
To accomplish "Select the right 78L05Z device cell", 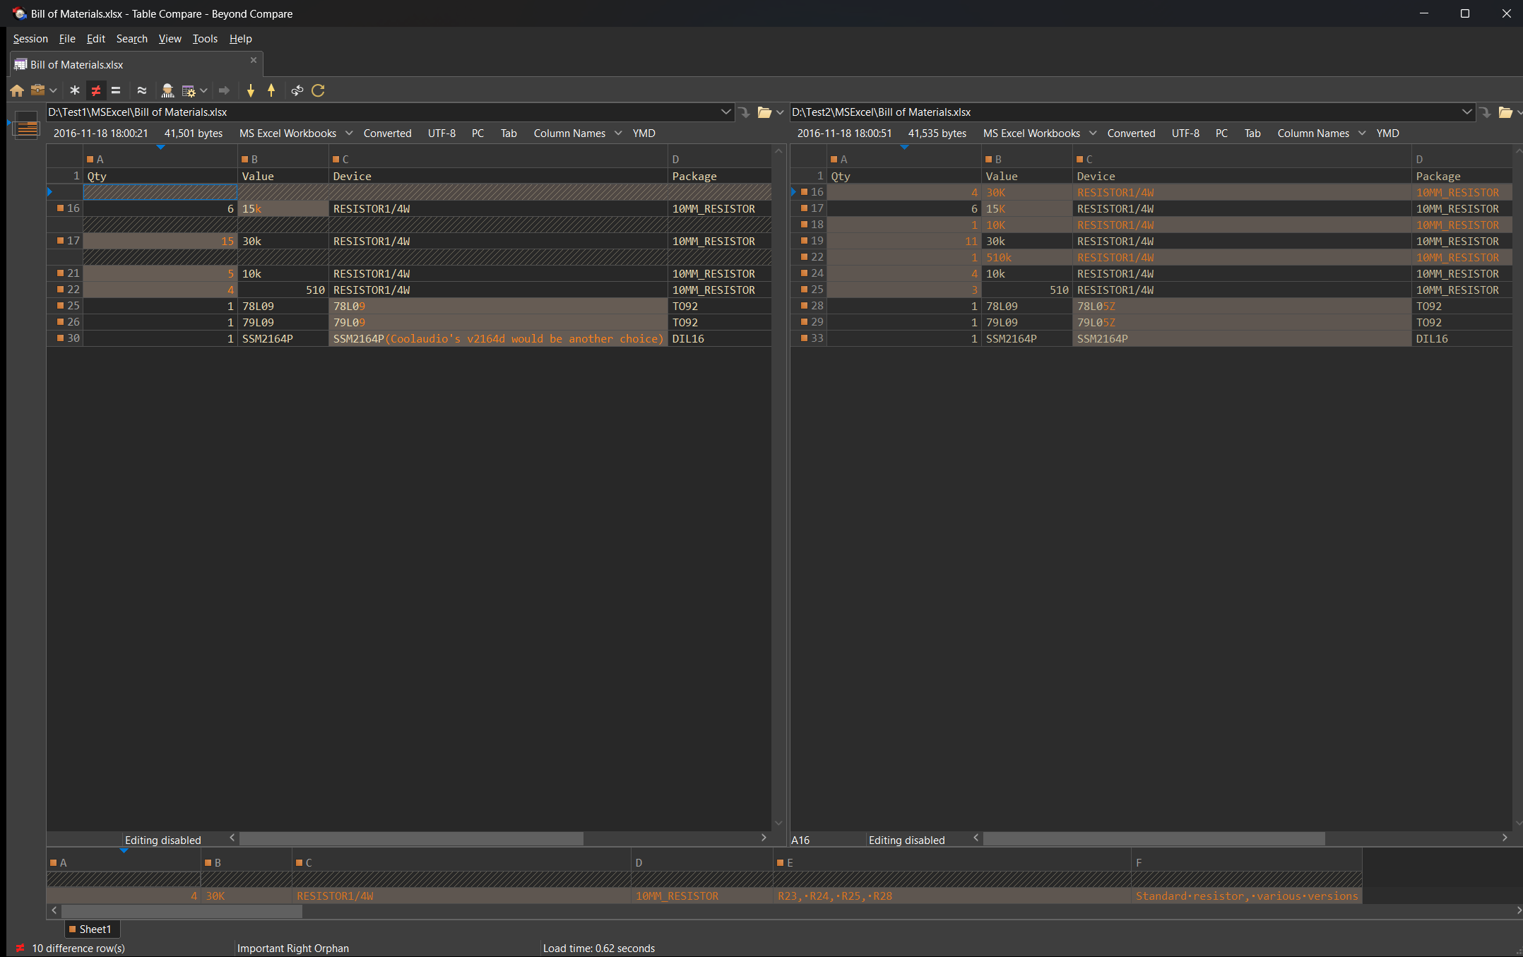I will click(x=1242, y=307).
